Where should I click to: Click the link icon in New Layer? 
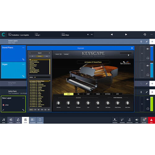3,110
